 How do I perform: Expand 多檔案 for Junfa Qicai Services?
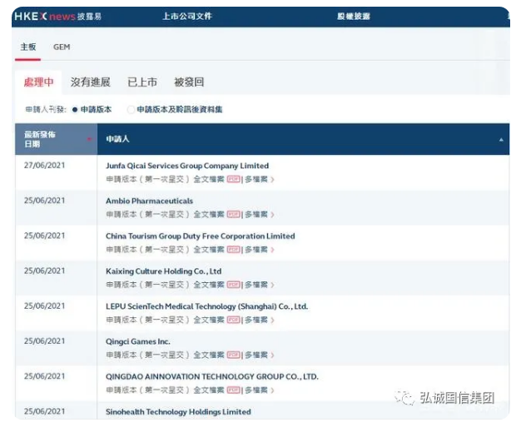pyautogui.click(x=260, y=180)
